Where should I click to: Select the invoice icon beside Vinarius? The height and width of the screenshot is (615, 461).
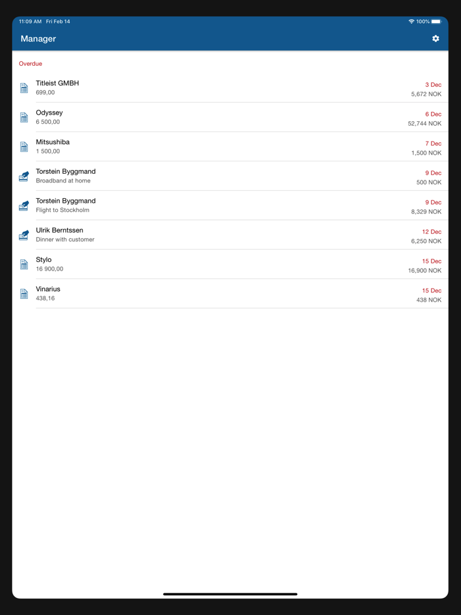[24, 294]
